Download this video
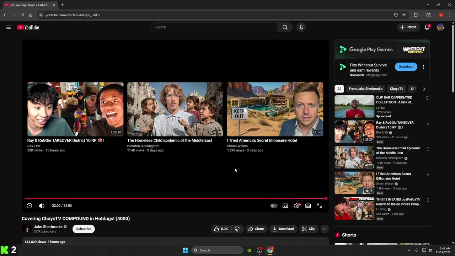Screen dimensions: 455x256 click(x=283, y=229)
